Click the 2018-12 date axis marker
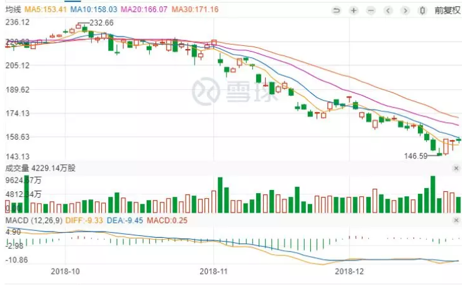Viewport: 462px width, 285px height. (x=350, y=272)
